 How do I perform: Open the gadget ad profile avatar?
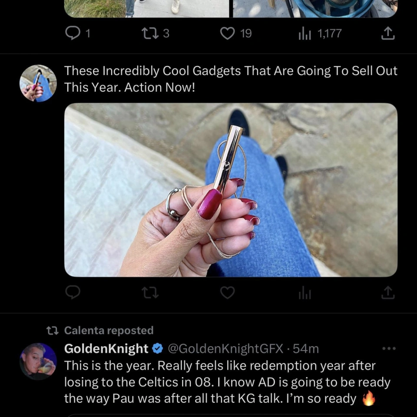coord(38,83)
